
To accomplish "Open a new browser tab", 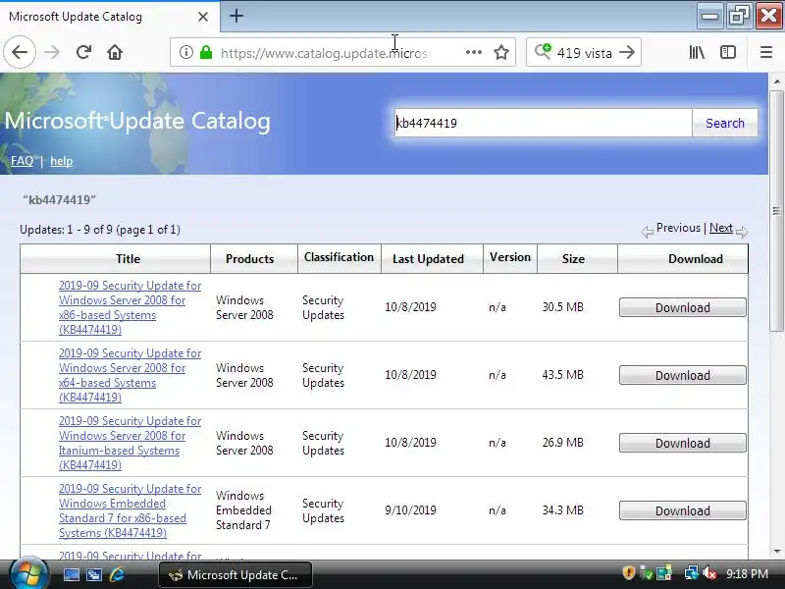I will coord(236,16).
